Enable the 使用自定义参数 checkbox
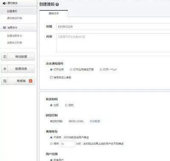 click(x=51, y=77)
